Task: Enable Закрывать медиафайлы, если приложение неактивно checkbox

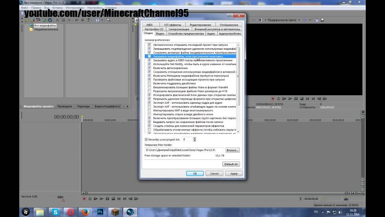Action: 149,56
